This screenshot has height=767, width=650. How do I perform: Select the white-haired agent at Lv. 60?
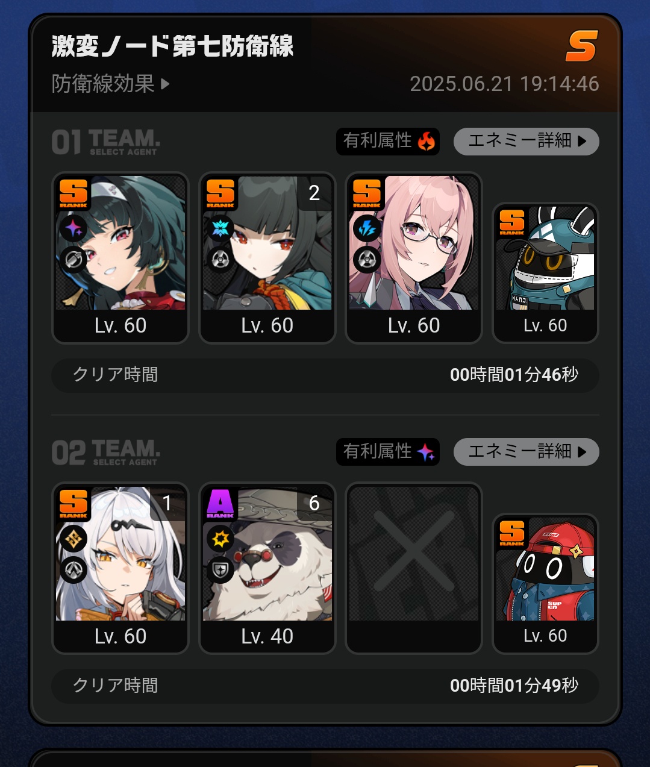tap(120, 568)
